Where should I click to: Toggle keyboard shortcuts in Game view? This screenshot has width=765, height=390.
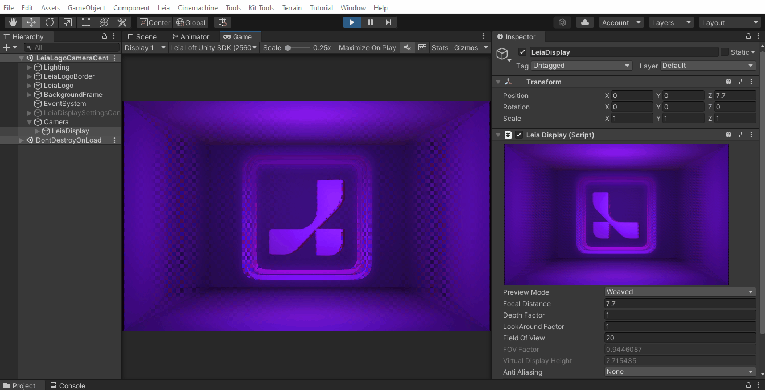tap(422, 48)
